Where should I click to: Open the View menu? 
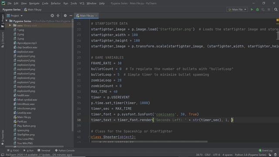click(x=24, y=3)
